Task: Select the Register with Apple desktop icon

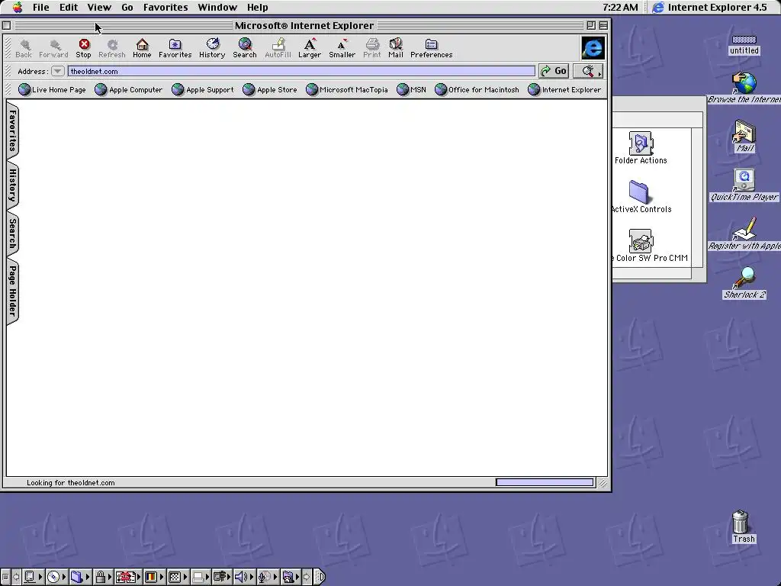Action: coord(744,229)
